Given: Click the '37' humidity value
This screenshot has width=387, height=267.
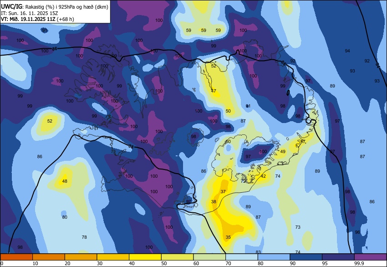Looking at the screenshot, I should click(x=223, y=191).
